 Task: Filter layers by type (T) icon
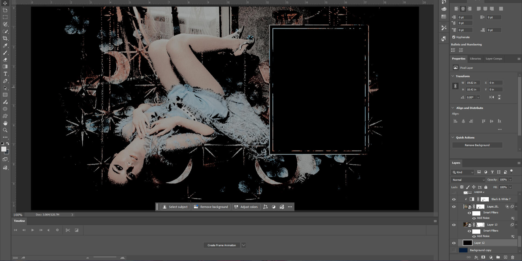(x=492, y=172)
